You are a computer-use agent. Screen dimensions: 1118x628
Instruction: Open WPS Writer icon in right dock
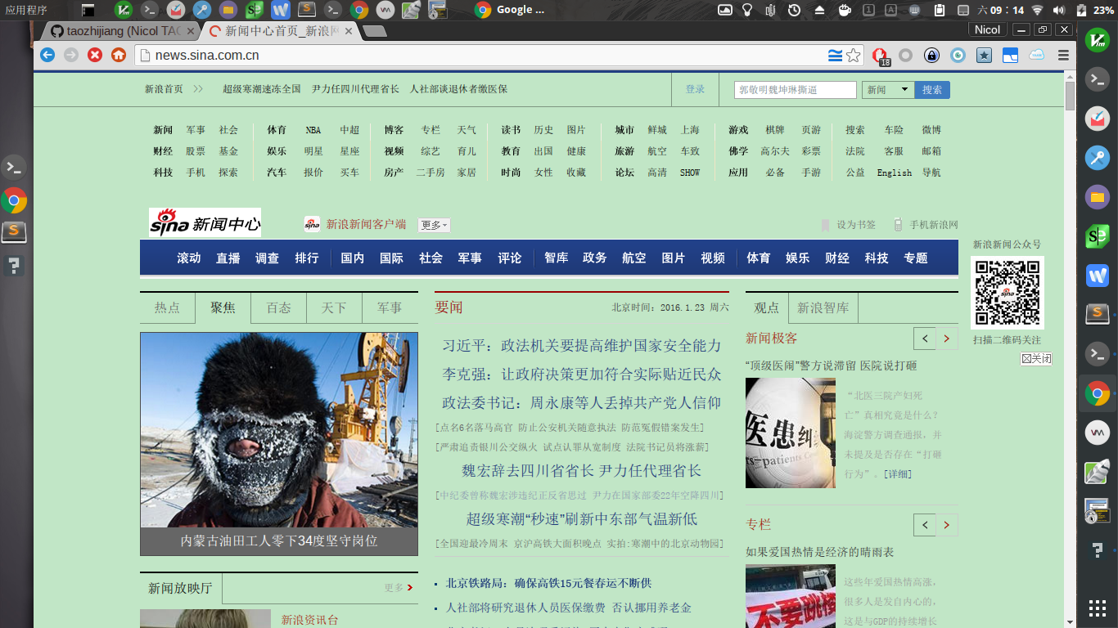click(x=1097, y=276)
